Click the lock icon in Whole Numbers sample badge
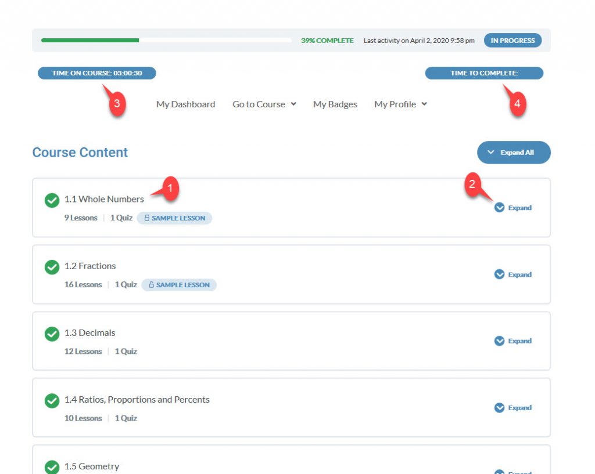This screenshot has width=595, height=474. (x=147, y=218)
